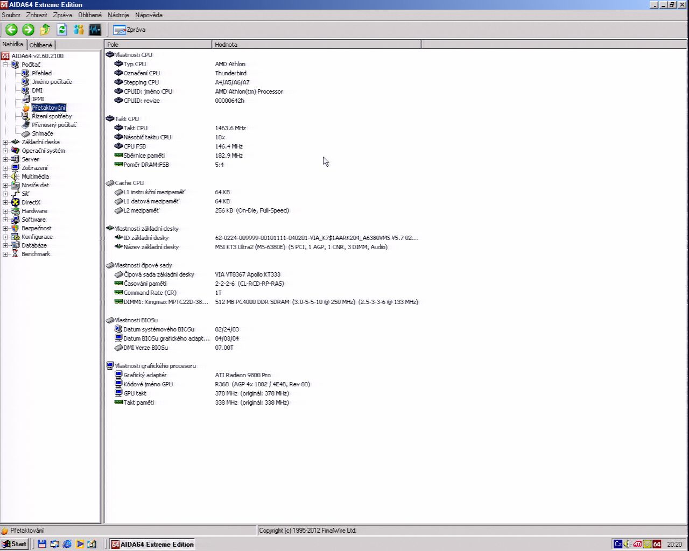Select Řízení spotřeby tree item
The width and height of the screenshot is (689, 551).
[52, 116]
